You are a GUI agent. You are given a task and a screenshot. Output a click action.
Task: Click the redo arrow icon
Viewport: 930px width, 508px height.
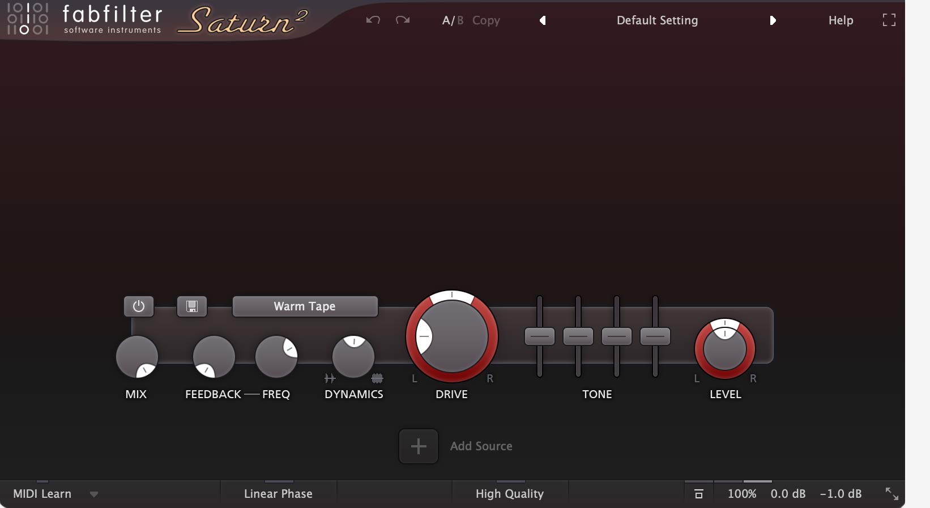[x=403, y=20]
